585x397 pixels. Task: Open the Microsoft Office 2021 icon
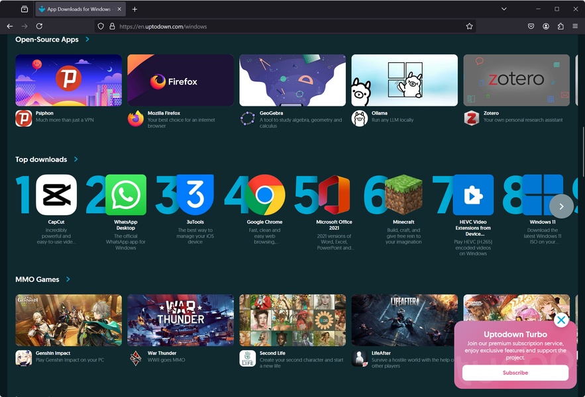pyautogui.click(x=334, y=195)
